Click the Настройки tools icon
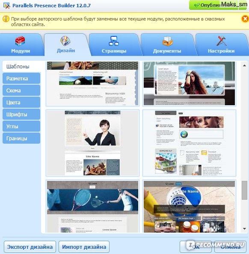 click(x=222, y=41)
